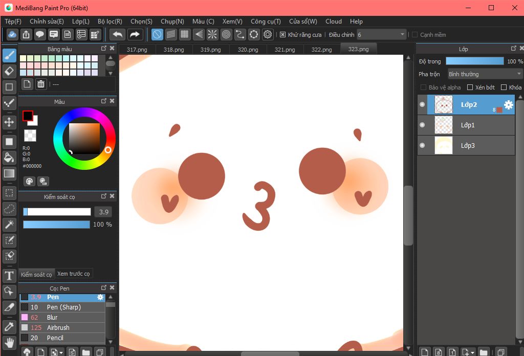Enable parallel lines snap
Screen dimensions: 524x356
click(171, 34)
